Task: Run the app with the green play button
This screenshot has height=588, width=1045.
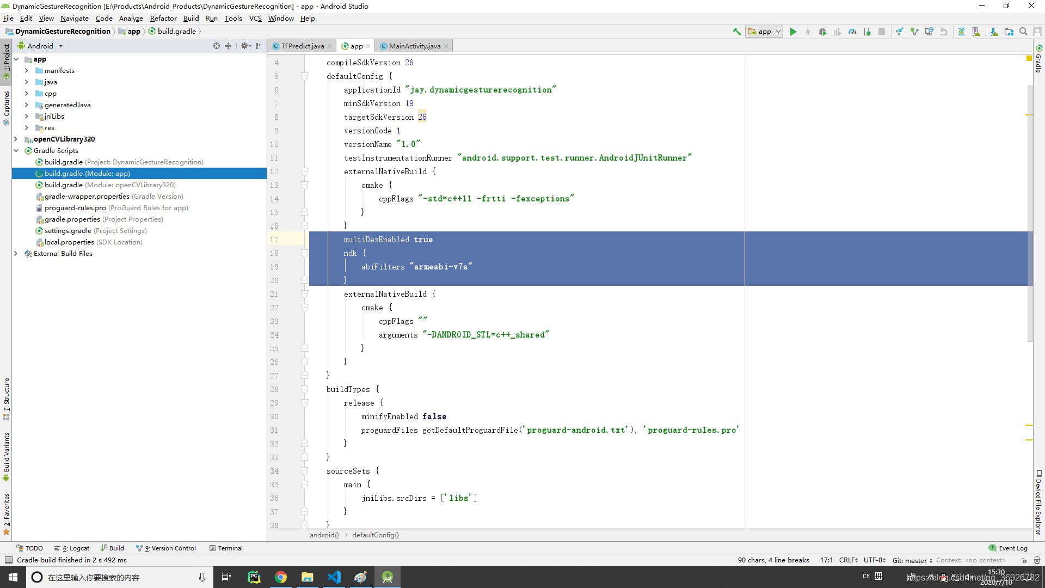Action: pyautogui.click(x=793, y=32)
